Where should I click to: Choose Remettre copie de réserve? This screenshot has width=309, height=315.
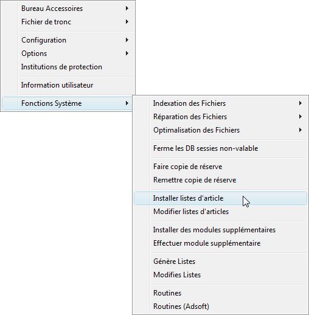(220, 180)
